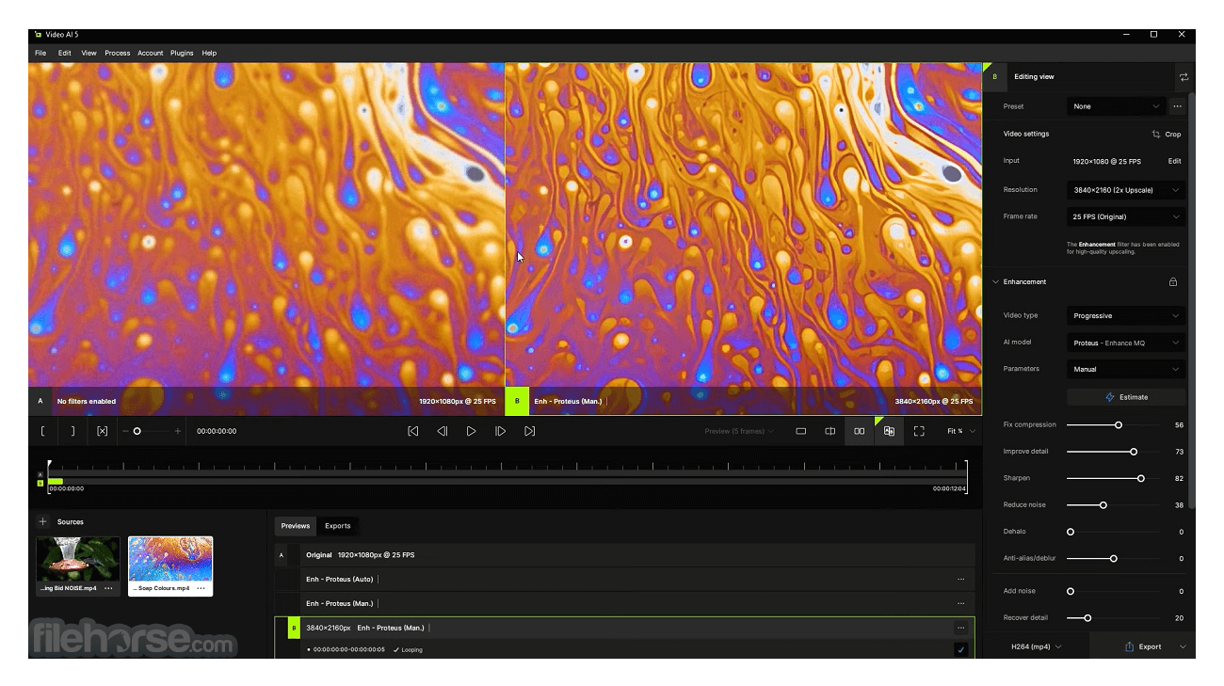Open options for the Soap Colours.mp4 source
Viewport: 1224px width, 686px height.
201,588
